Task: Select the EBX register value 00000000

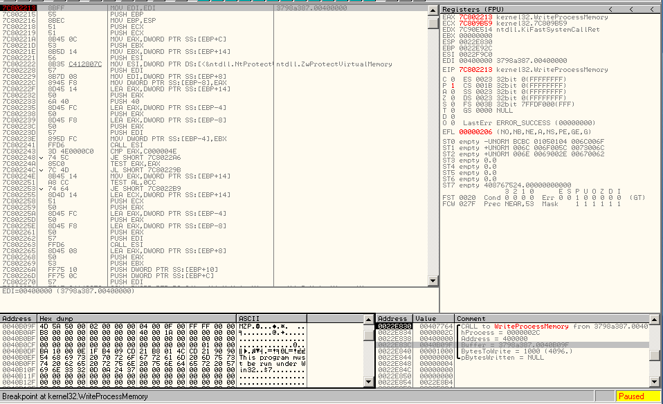Action: 475,36
